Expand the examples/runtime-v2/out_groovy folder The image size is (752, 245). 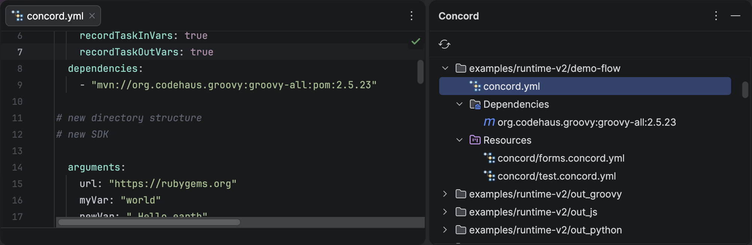(445, 194)
